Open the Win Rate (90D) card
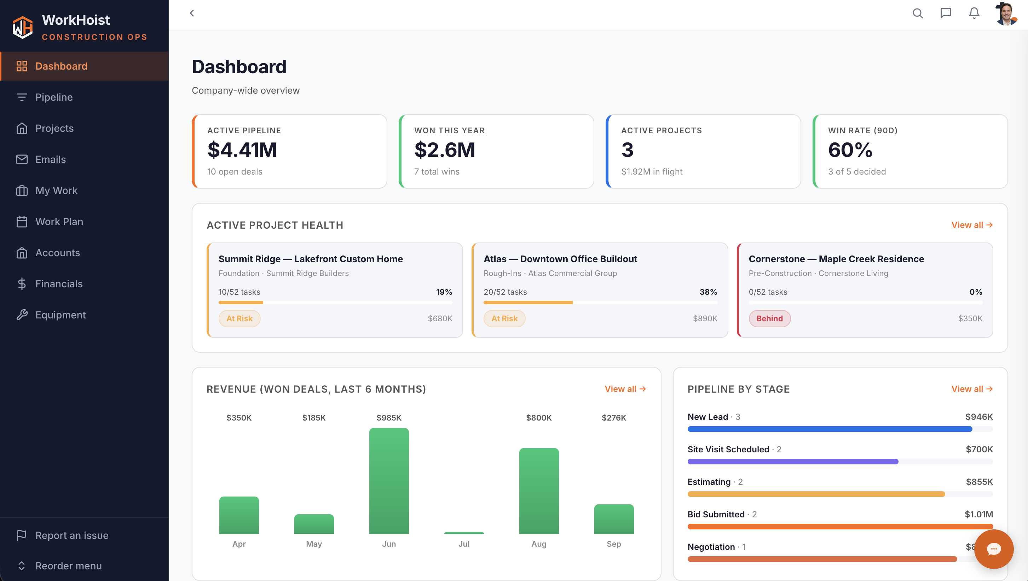 point(910,151)
